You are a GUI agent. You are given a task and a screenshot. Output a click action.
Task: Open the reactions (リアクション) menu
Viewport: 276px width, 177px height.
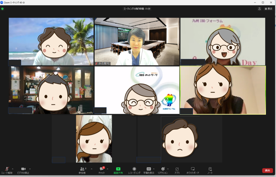(x=163, y=170)
